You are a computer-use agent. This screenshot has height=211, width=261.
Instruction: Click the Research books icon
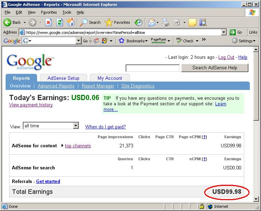203,22
